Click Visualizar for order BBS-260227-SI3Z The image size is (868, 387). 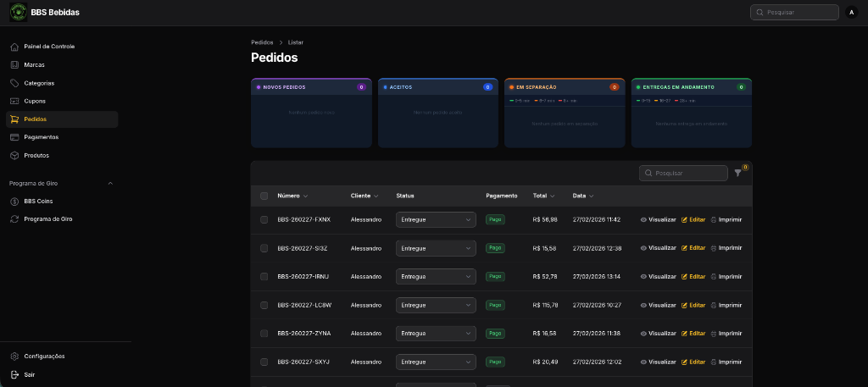point(658,248)
